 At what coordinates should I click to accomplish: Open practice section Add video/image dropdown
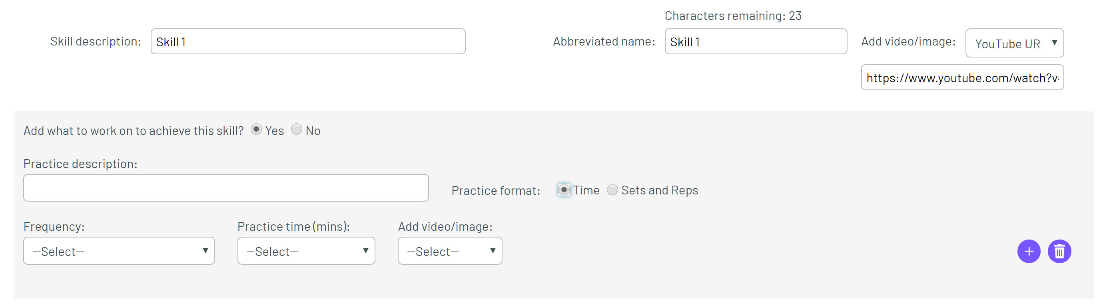pos(450,251)
